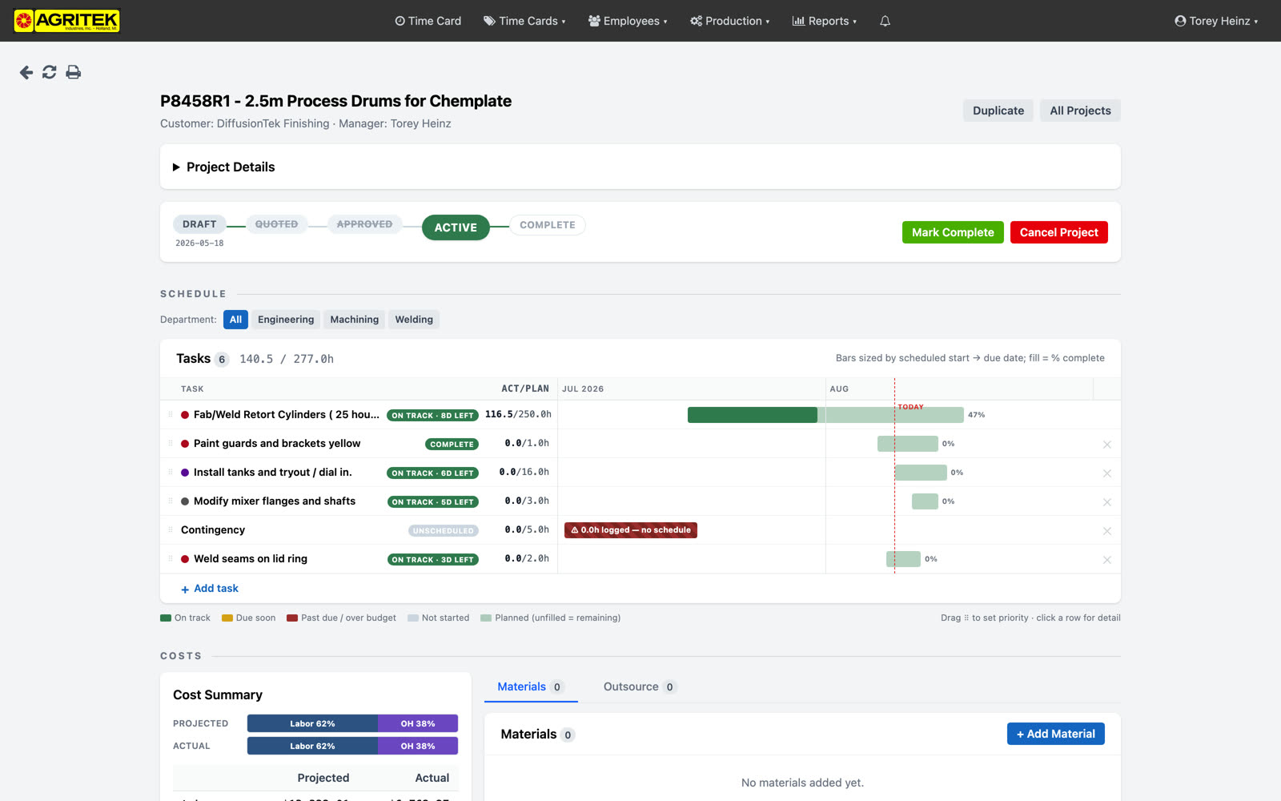
Task: Print the project page
Action: tap(73, 72)
